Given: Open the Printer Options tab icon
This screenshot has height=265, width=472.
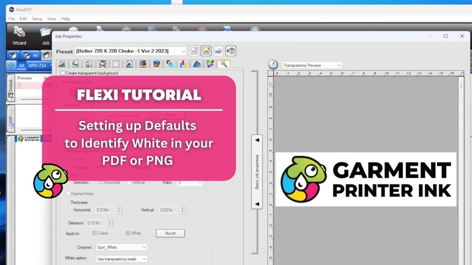Looking at the screenshot, I should (x=103, y=64).
